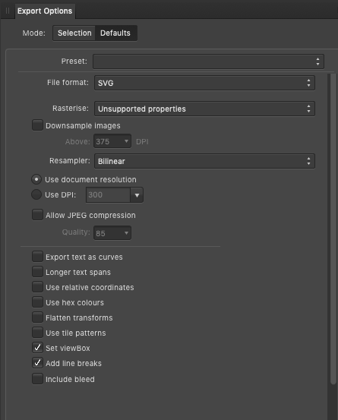This screenshot has width=338, height=420.
Task: Select Use document resolution radio button
Action: 36,179
